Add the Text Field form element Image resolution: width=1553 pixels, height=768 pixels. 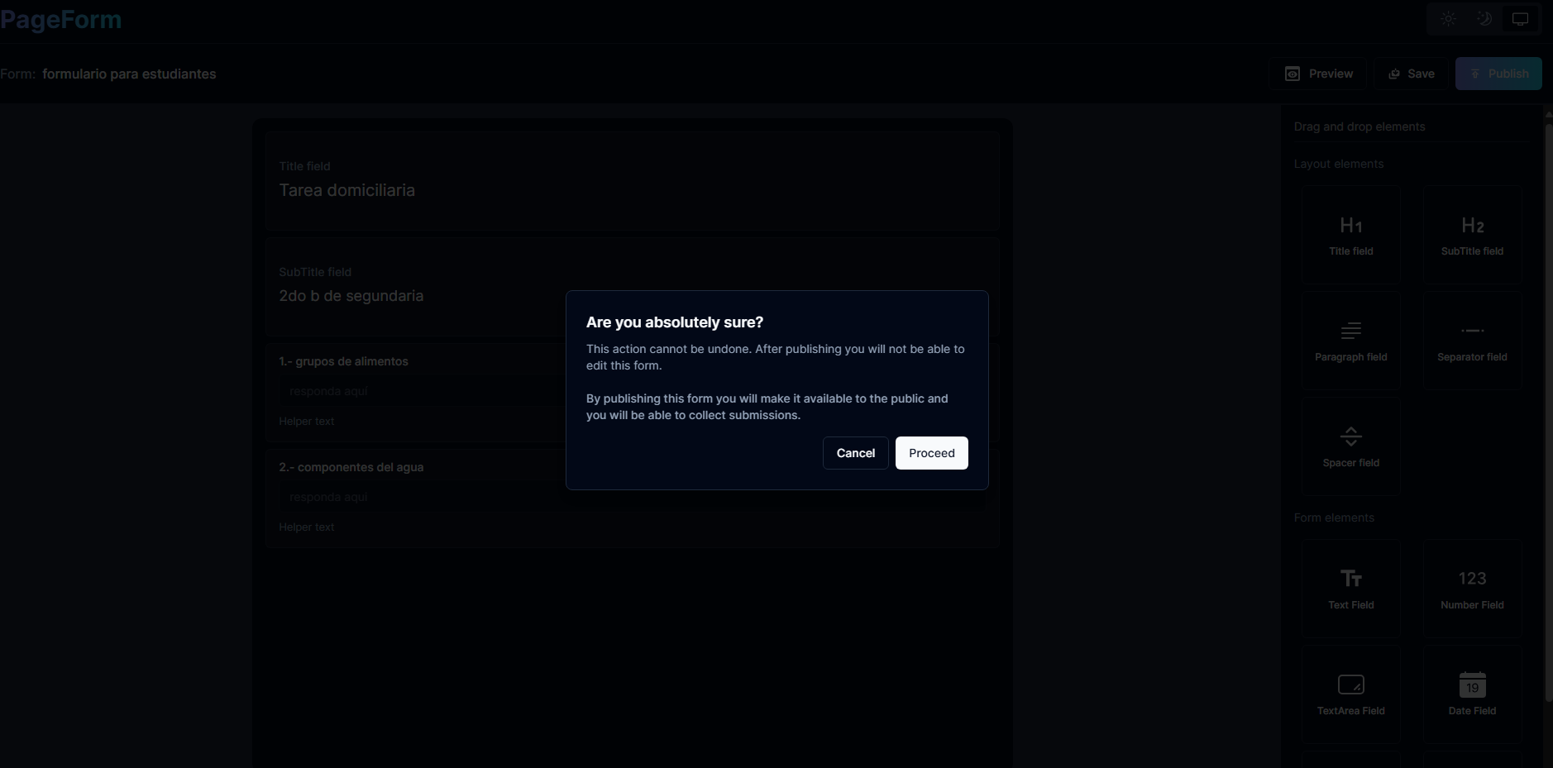(x=1351, y=589)
